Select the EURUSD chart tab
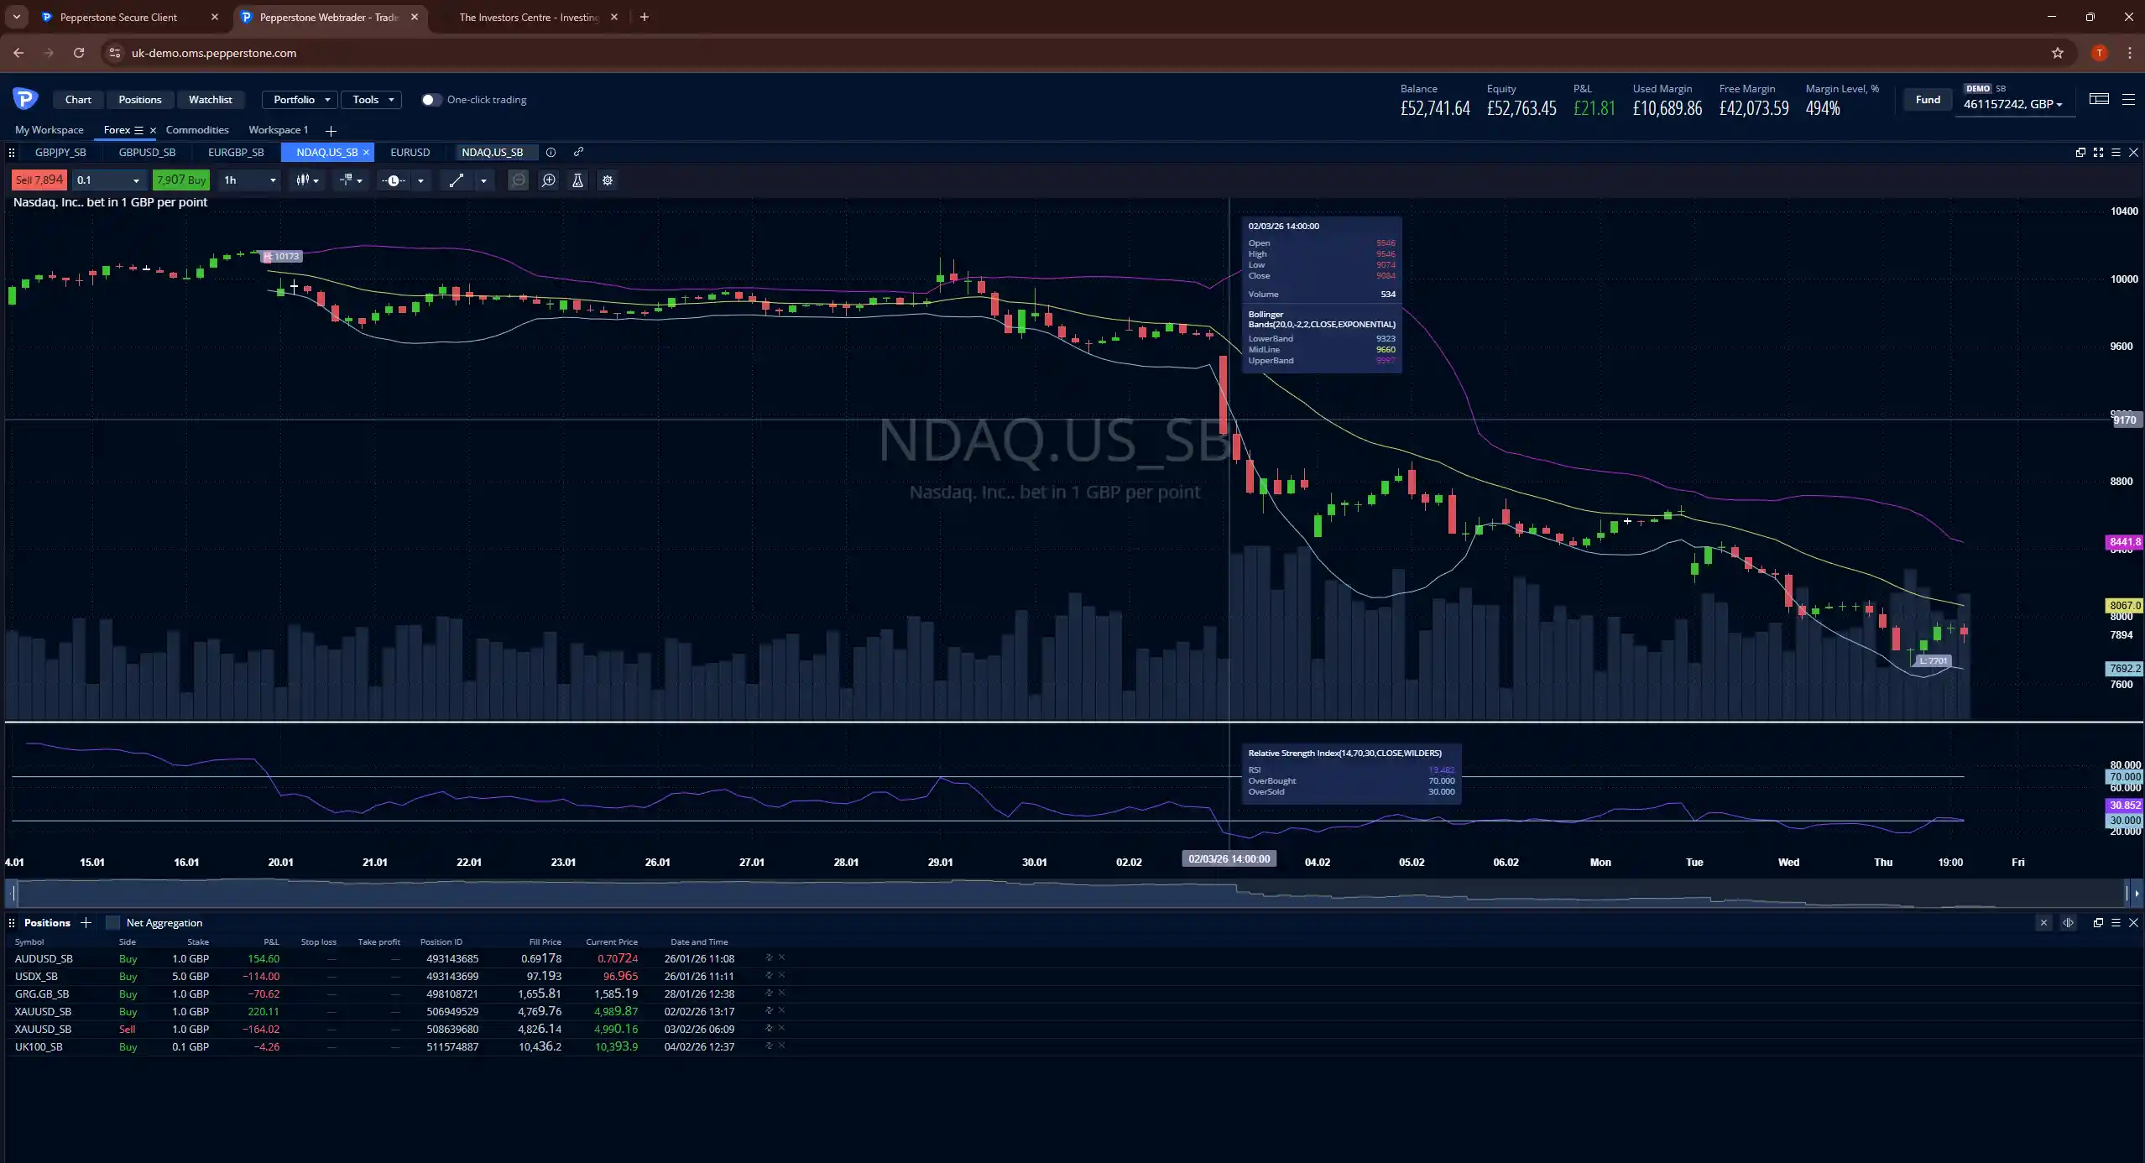 tap(410, 152)
